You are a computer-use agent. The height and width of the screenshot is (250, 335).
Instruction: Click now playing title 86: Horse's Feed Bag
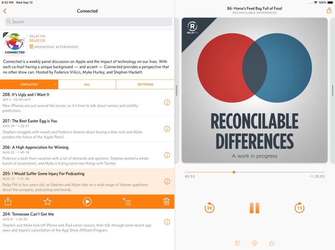coord(255,8)
